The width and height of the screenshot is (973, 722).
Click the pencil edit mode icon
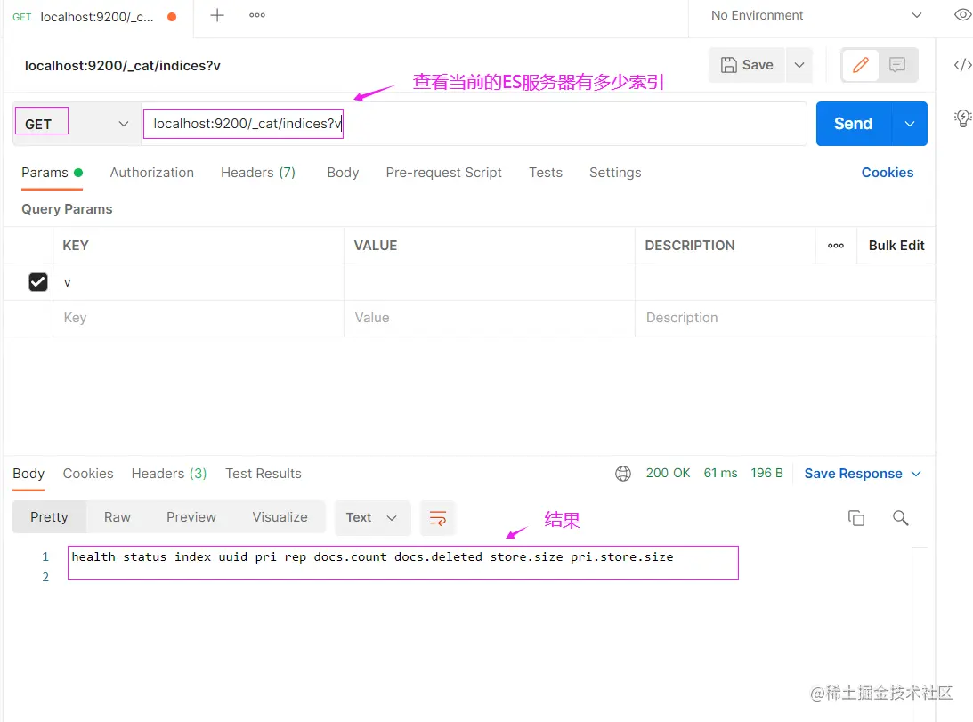coord(860,65)
